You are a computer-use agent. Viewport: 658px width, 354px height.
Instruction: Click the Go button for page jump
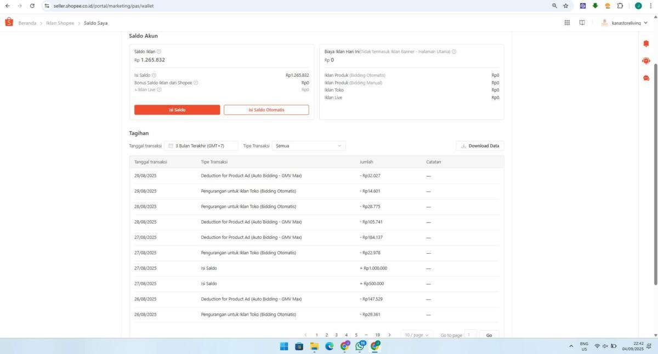coord(489,335)
